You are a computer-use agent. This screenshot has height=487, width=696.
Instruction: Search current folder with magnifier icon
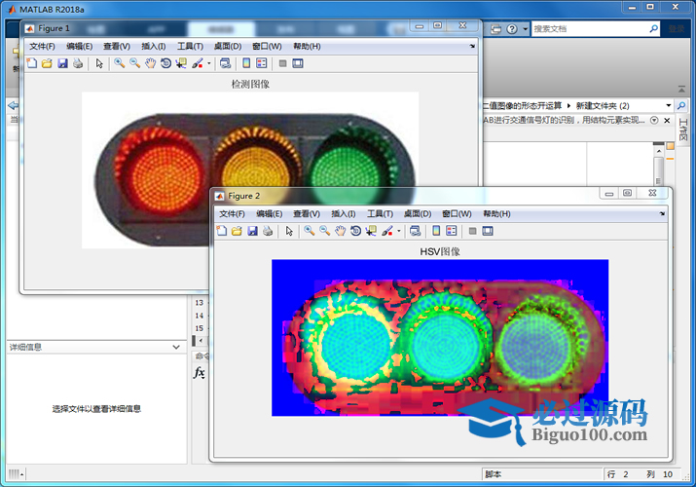680,105
